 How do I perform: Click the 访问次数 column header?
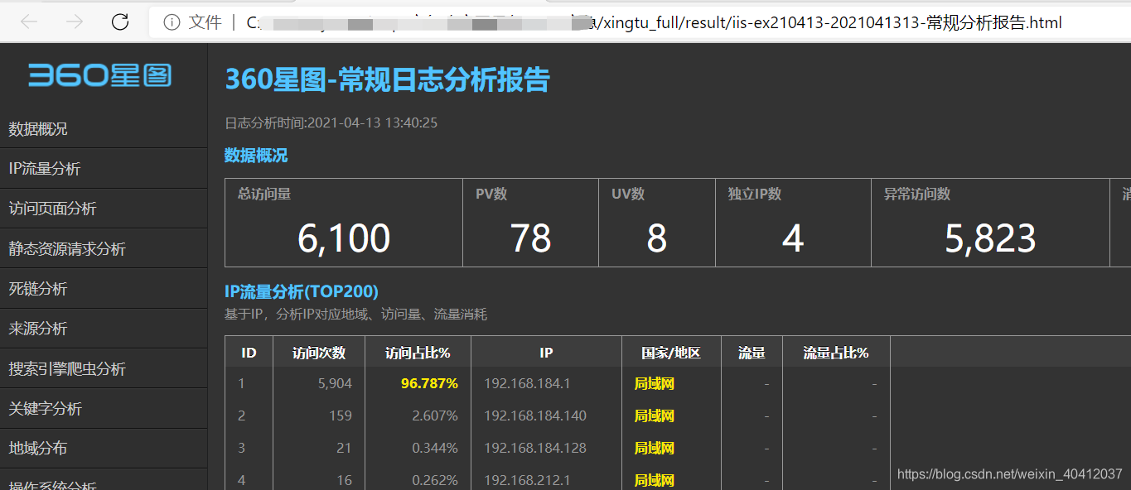(x=319, y=353)
